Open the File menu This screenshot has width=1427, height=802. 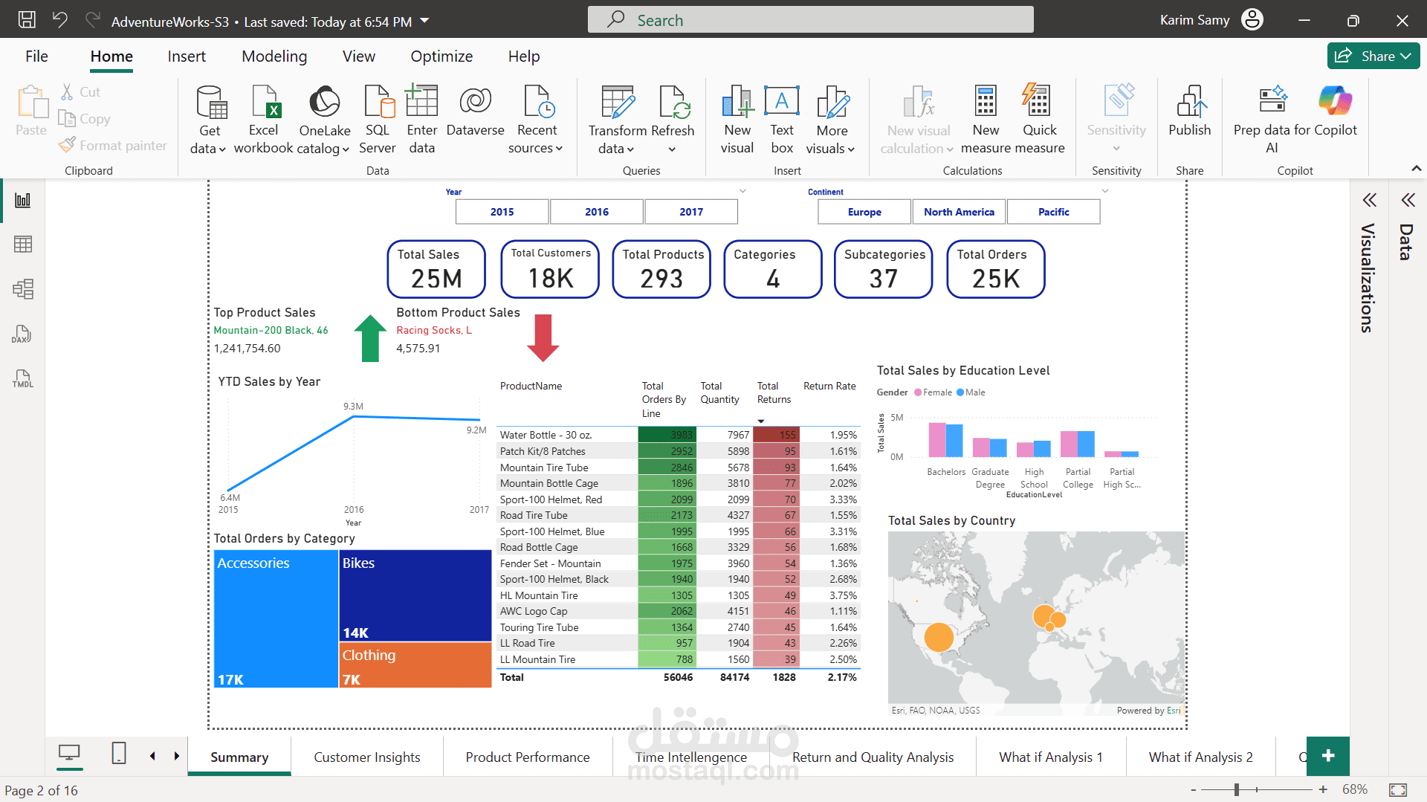36,56
